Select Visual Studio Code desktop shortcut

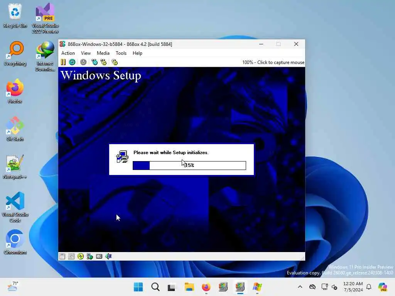[x=15, y=207]
